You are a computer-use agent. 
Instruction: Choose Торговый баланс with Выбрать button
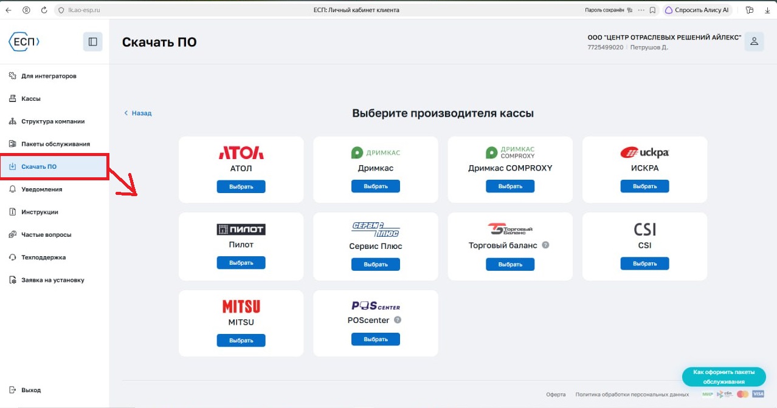[x=510, y=264]
